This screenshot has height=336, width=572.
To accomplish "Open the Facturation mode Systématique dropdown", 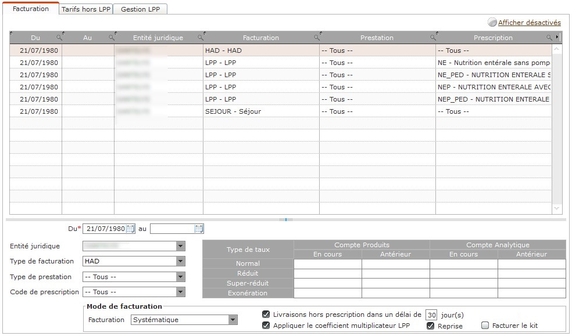I will (233, 320).
